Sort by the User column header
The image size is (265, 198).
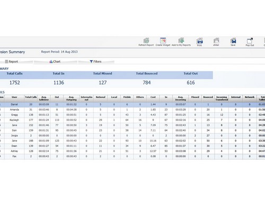(x=14, y=98)
